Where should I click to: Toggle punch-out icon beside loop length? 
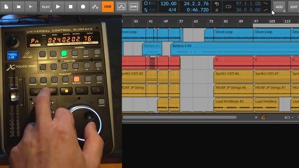(265, 10)
